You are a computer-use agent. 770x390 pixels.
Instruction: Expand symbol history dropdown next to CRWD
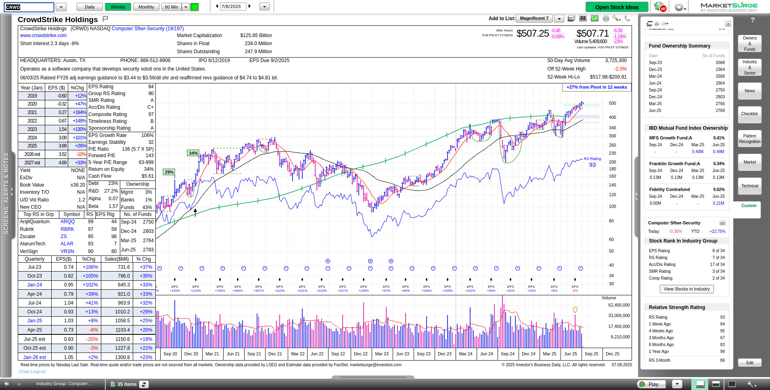tap(61, 7)
